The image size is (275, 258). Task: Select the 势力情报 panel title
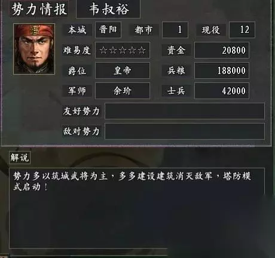coord(39,9)
